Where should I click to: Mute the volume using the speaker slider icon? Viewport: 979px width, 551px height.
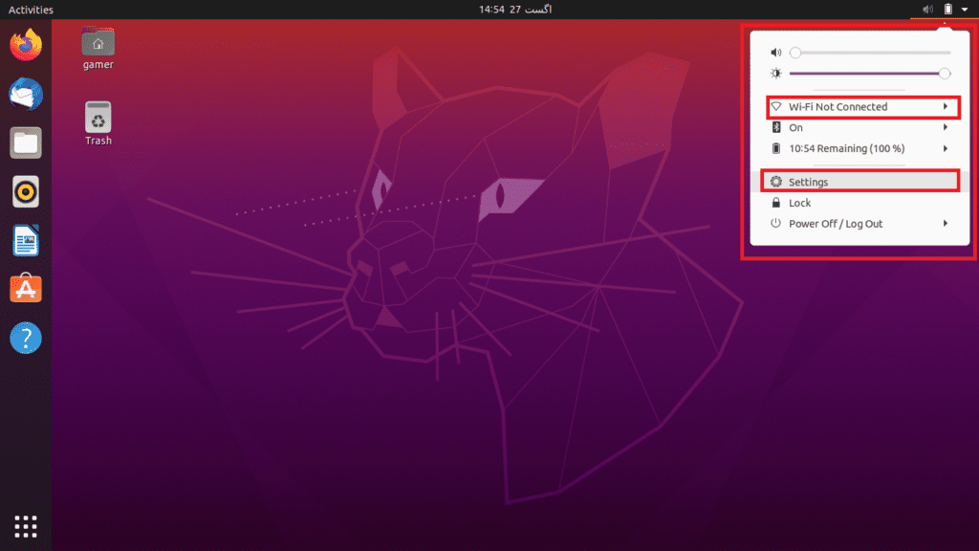pos(775,52)
